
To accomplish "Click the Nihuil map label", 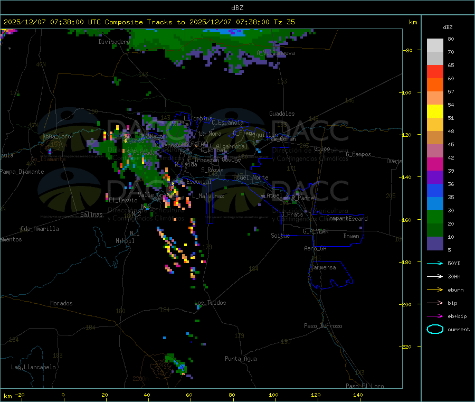I will (x=125, y=241).
